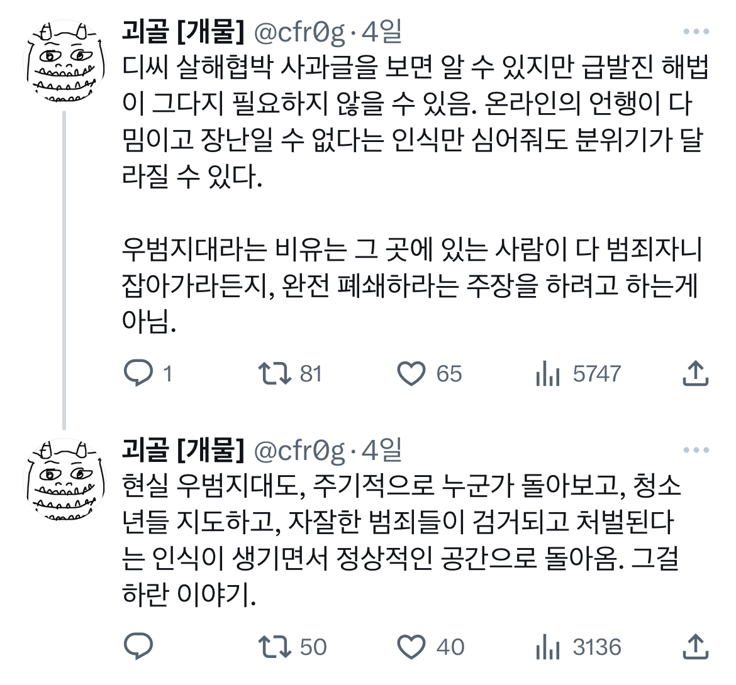Reply to the first tweet
Viewport: 736px width, 685px height.
coord(138,373)
